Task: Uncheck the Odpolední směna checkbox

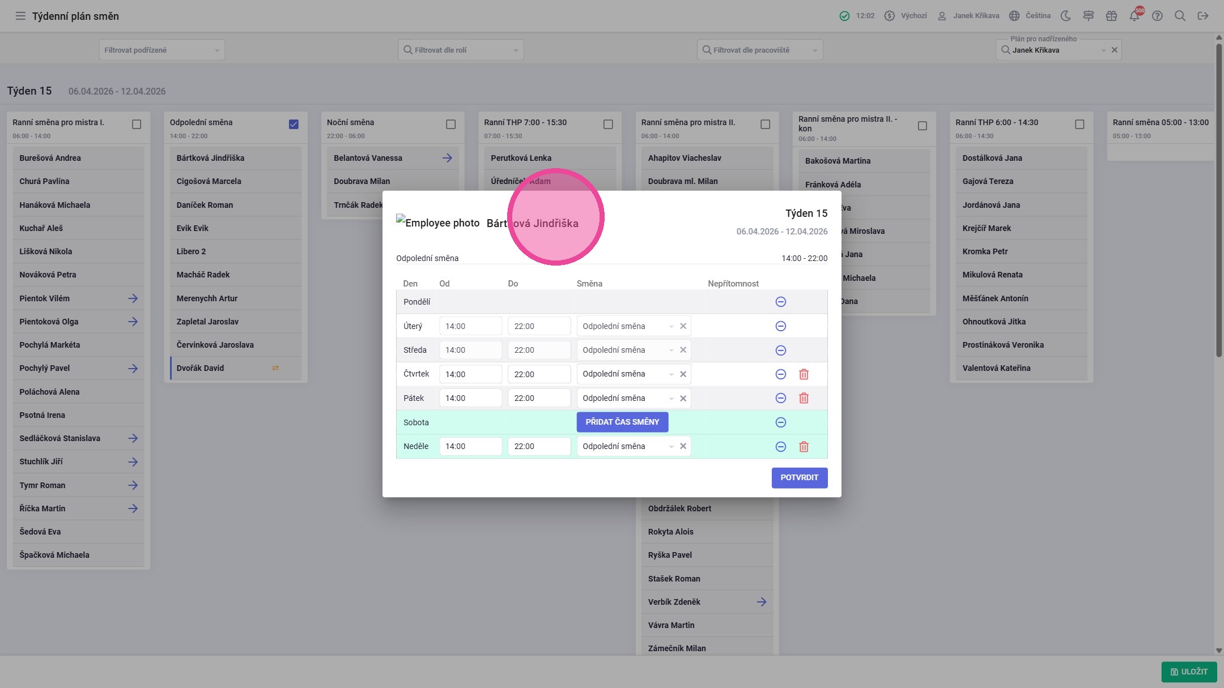Action: 294,124
